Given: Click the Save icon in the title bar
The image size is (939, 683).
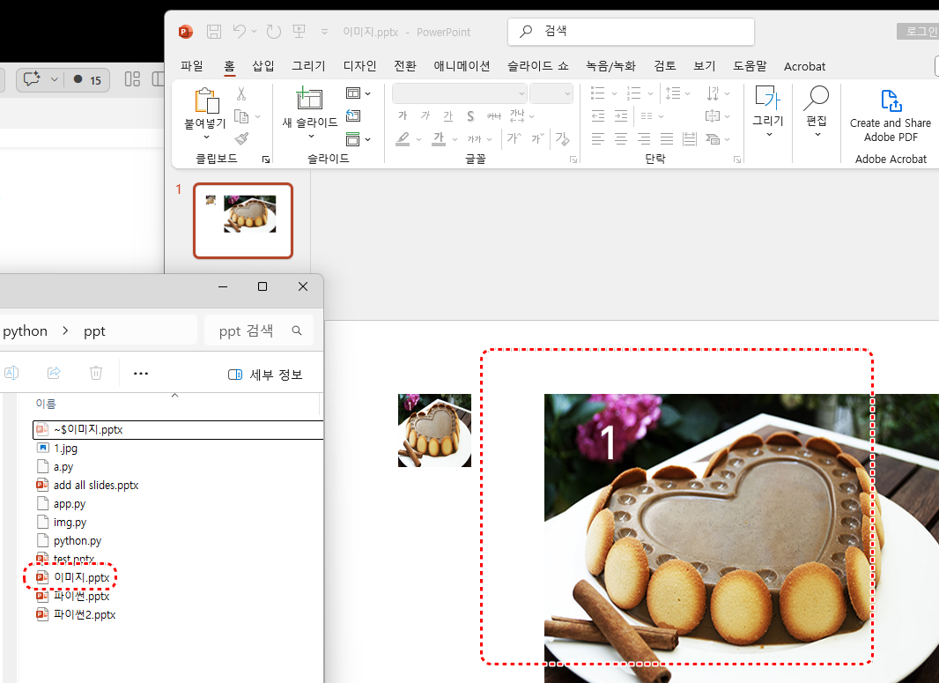Looking at the screenshot, I should (214, 32).
